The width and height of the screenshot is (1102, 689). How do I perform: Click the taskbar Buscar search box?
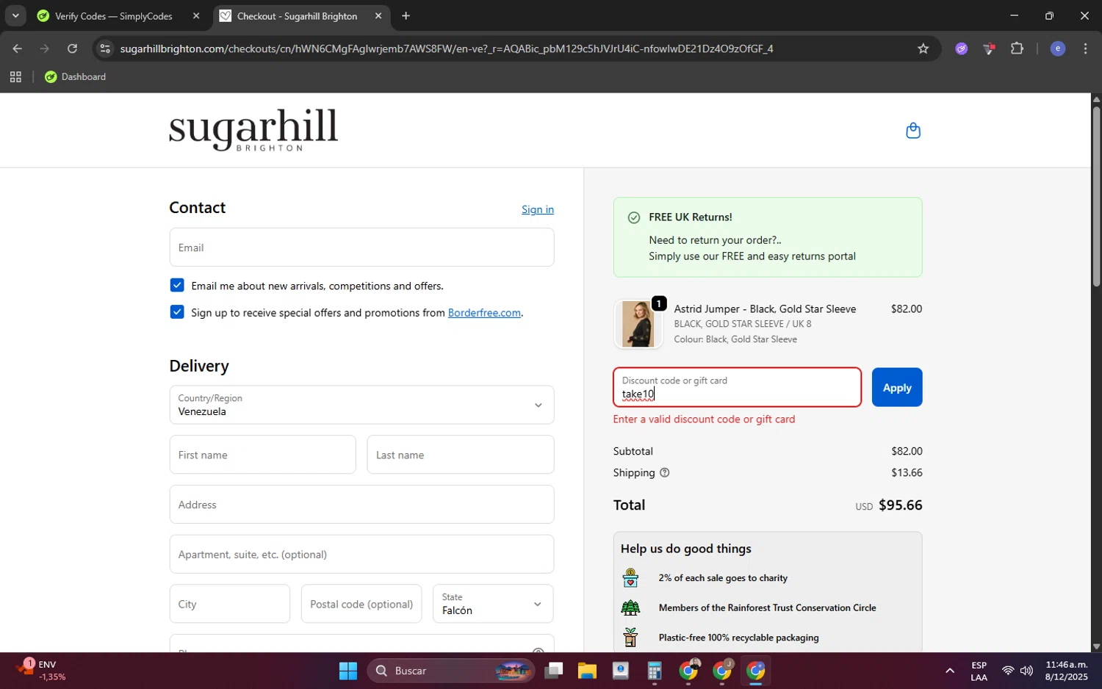pyautogui.click(x=451, y=671)
